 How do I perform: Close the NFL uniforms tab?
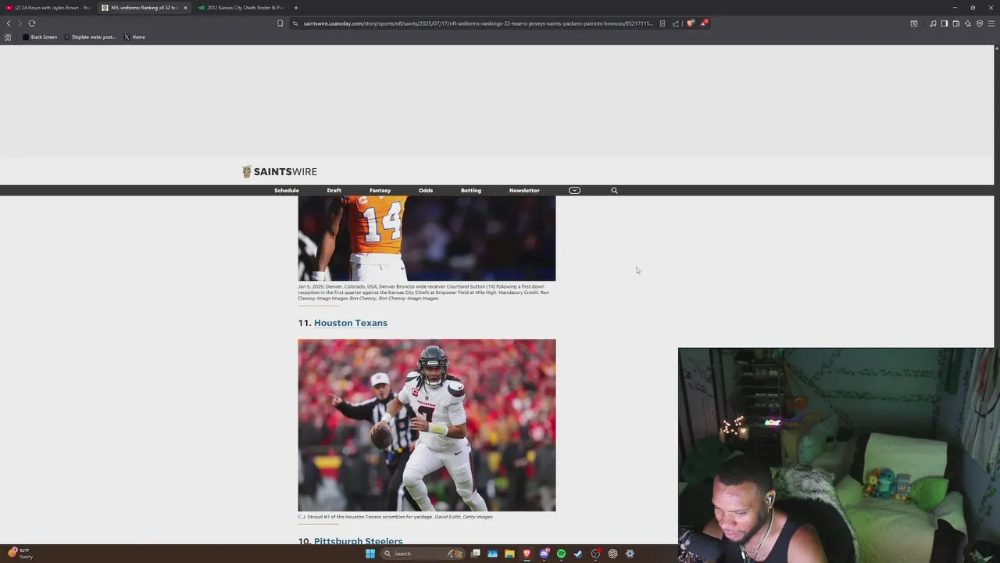(x=185, y=8)
